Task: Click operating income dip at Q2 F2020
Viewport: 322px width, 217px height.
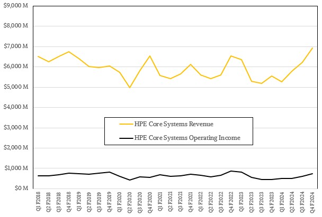Action: pyautogui.click(x=130, y=180)
